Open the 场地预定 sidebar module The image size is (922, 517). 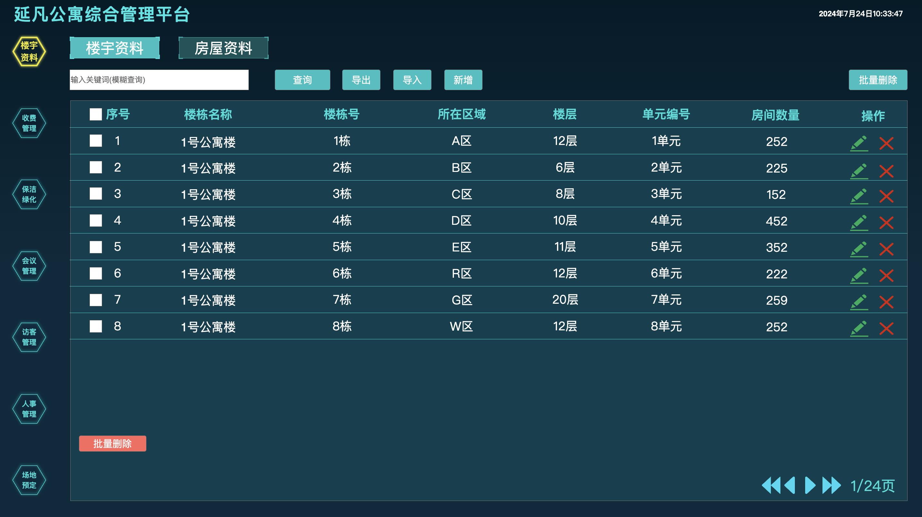[29, 480]
